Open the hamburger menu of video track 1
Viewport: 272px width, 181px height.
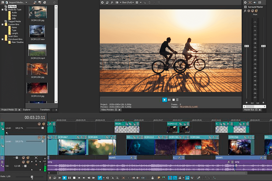point(2,124)
